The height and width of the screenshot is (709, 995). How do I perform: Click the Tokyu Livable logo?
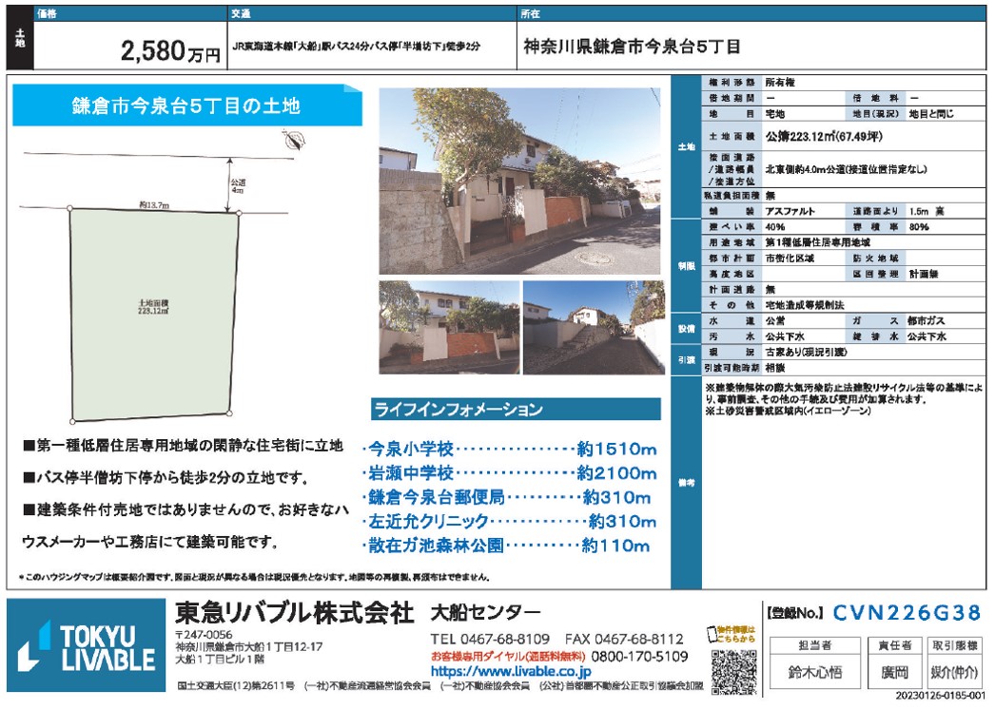pyautogui.click(x=88, y=647)
